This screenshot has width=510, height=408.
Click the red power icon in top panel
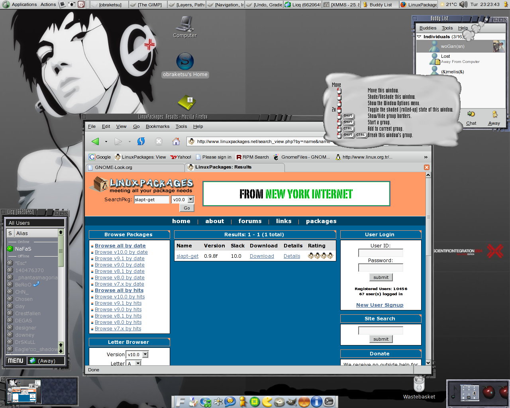click(x=81, y=4)
